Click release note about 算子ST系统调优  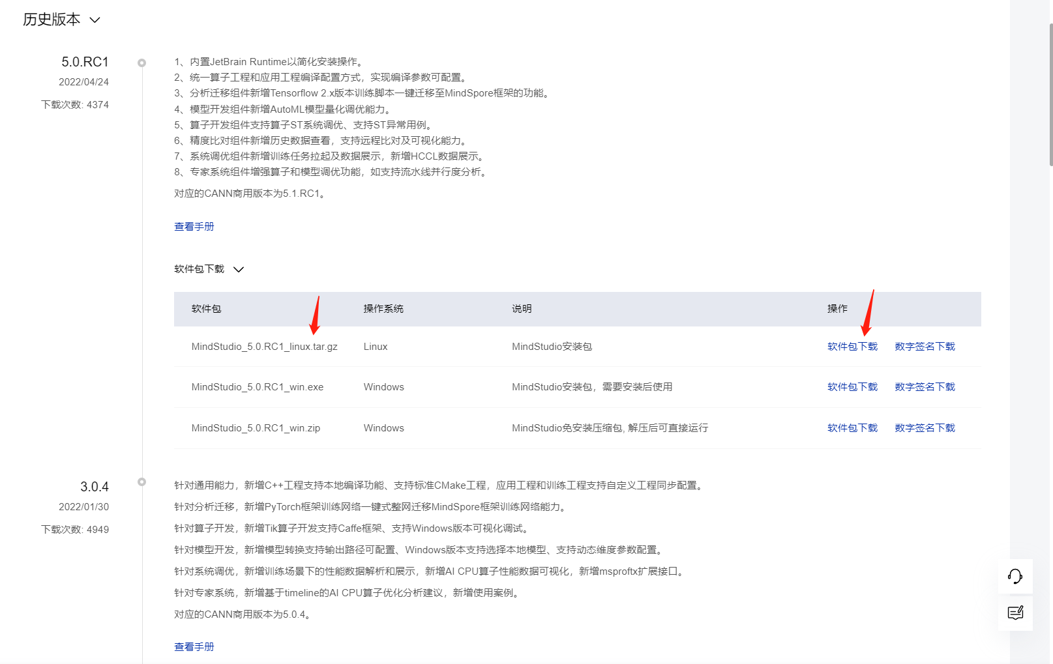(x=304, y=125)
